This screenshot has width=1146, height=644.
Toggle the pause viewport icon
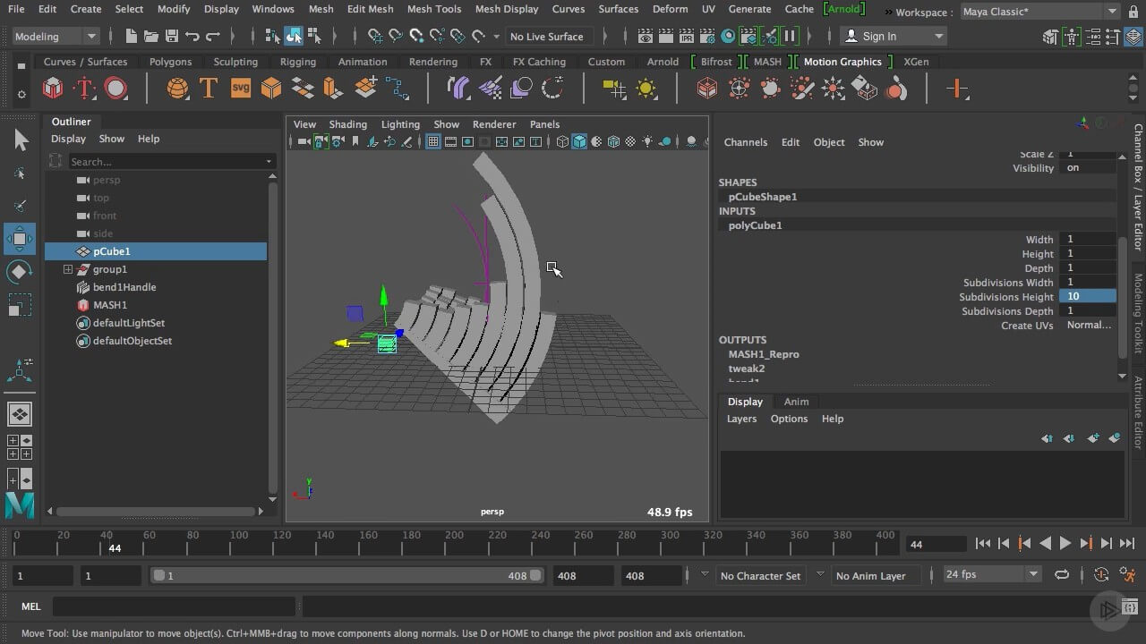(x=790, y=37)
